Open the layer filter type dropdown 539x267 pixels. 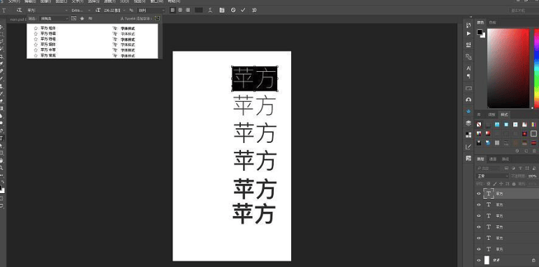pyautogui.click(x=489, y=168)
